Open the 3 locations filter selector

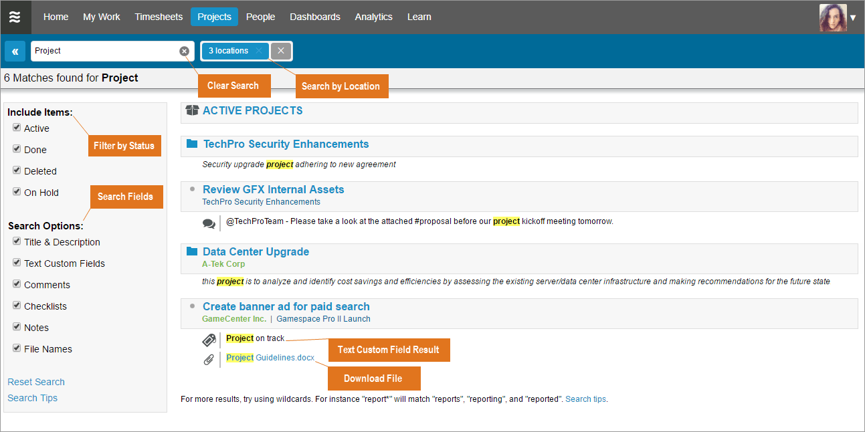[x=228, y=51]
